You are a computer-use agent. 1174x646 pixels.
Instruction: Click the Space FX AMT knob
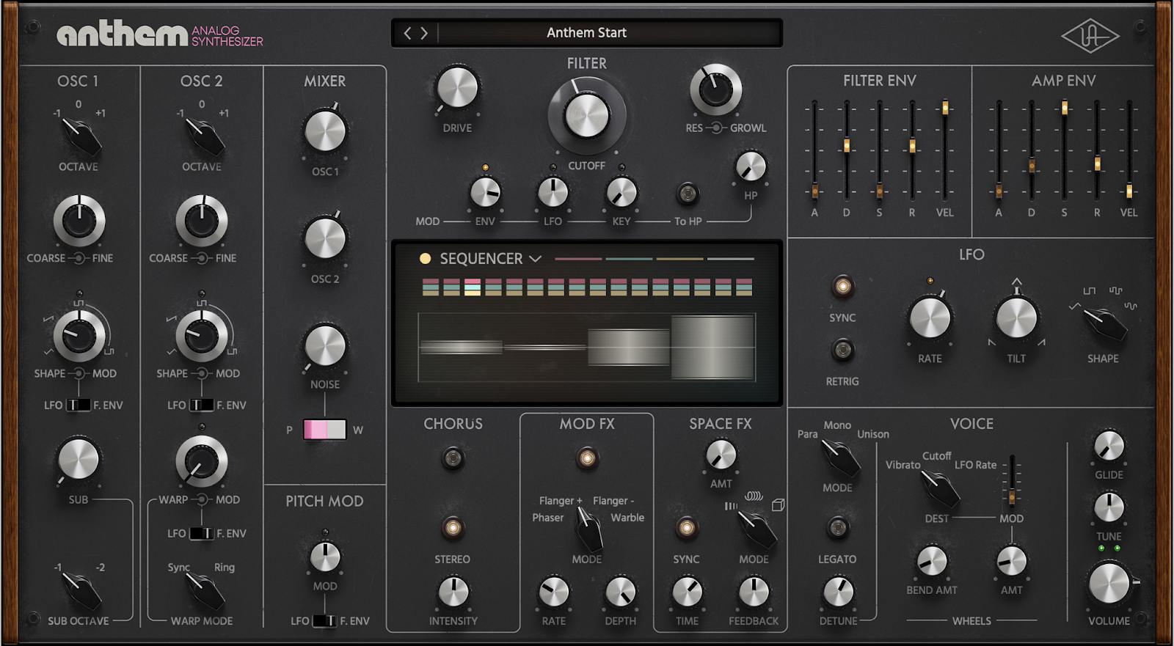(x=721, y=455)
